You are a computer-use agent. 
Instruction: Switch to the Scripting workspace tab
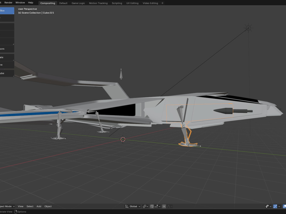[117, 3]
